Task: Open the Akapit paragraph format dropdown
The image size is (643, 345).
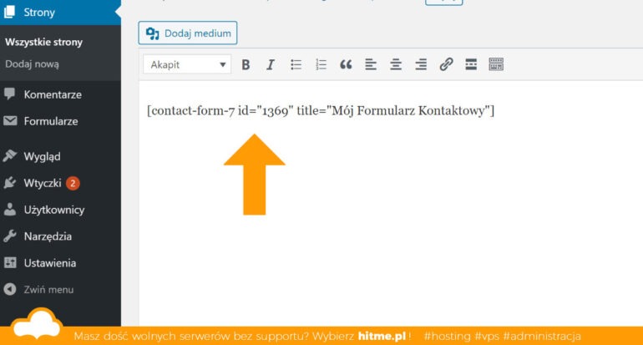Action: click(187, 64)
